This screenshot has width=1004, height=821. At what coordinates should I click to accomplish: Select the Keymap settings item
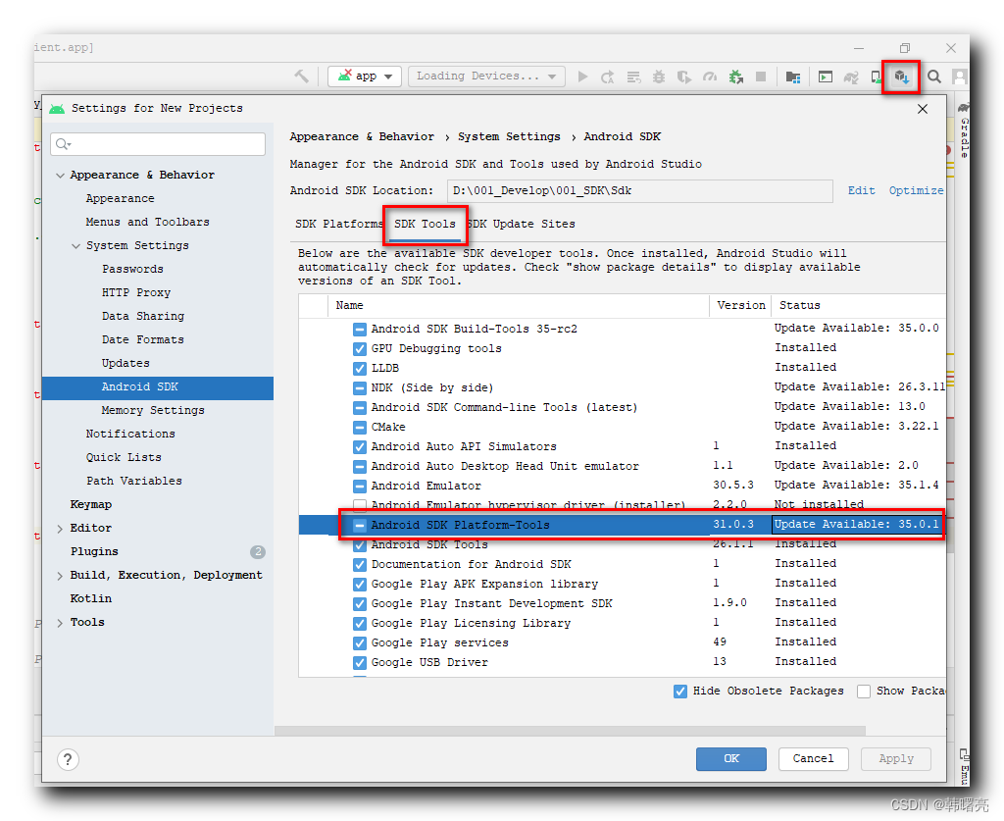click(90, 504)
